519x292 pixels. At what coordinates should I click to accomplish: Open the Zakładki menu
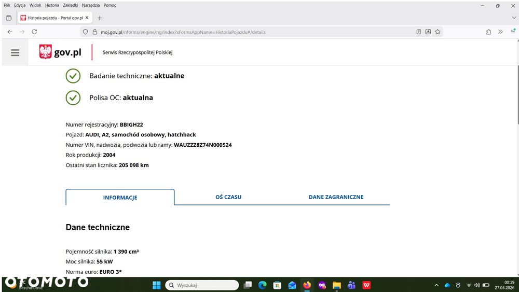tap(71, 5)
